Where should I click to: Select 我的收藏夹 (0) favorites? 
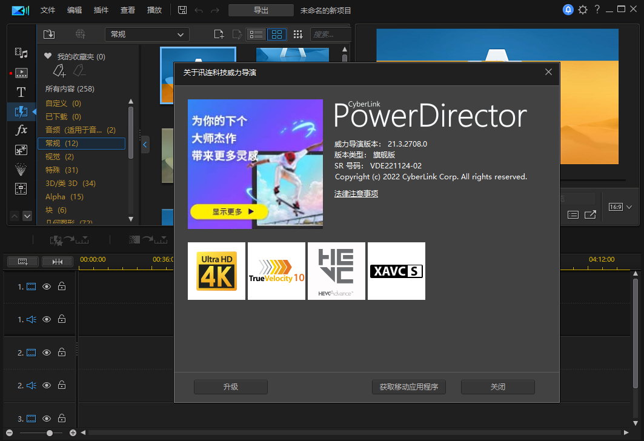[x=81, y=57]
